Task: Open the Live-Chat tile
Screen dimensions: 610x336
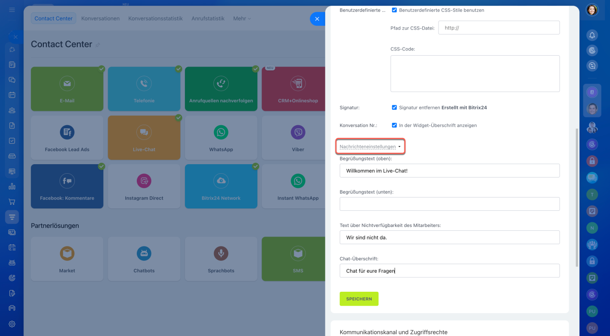Action: (144, 138)
